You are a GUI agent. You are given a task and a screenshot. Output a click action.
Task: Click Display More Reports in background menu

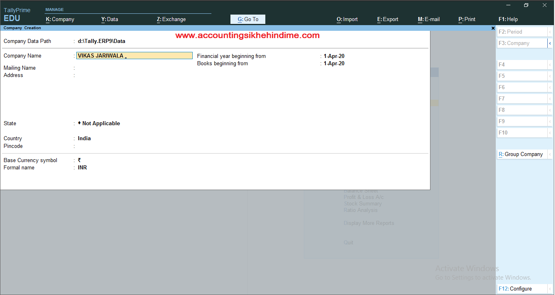(369, 223)
